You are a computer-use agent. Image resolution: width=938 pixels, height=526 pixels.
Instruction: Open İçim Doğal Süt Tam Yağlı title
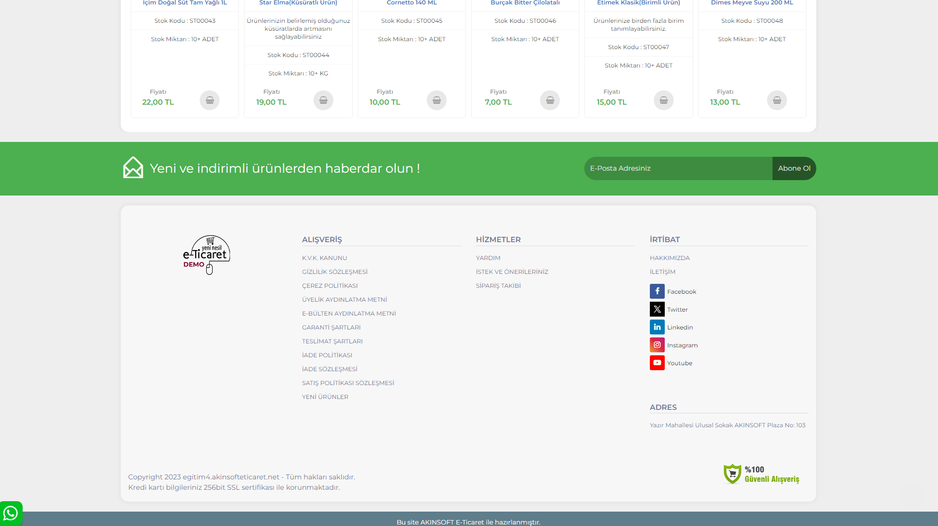pos(185,3)
